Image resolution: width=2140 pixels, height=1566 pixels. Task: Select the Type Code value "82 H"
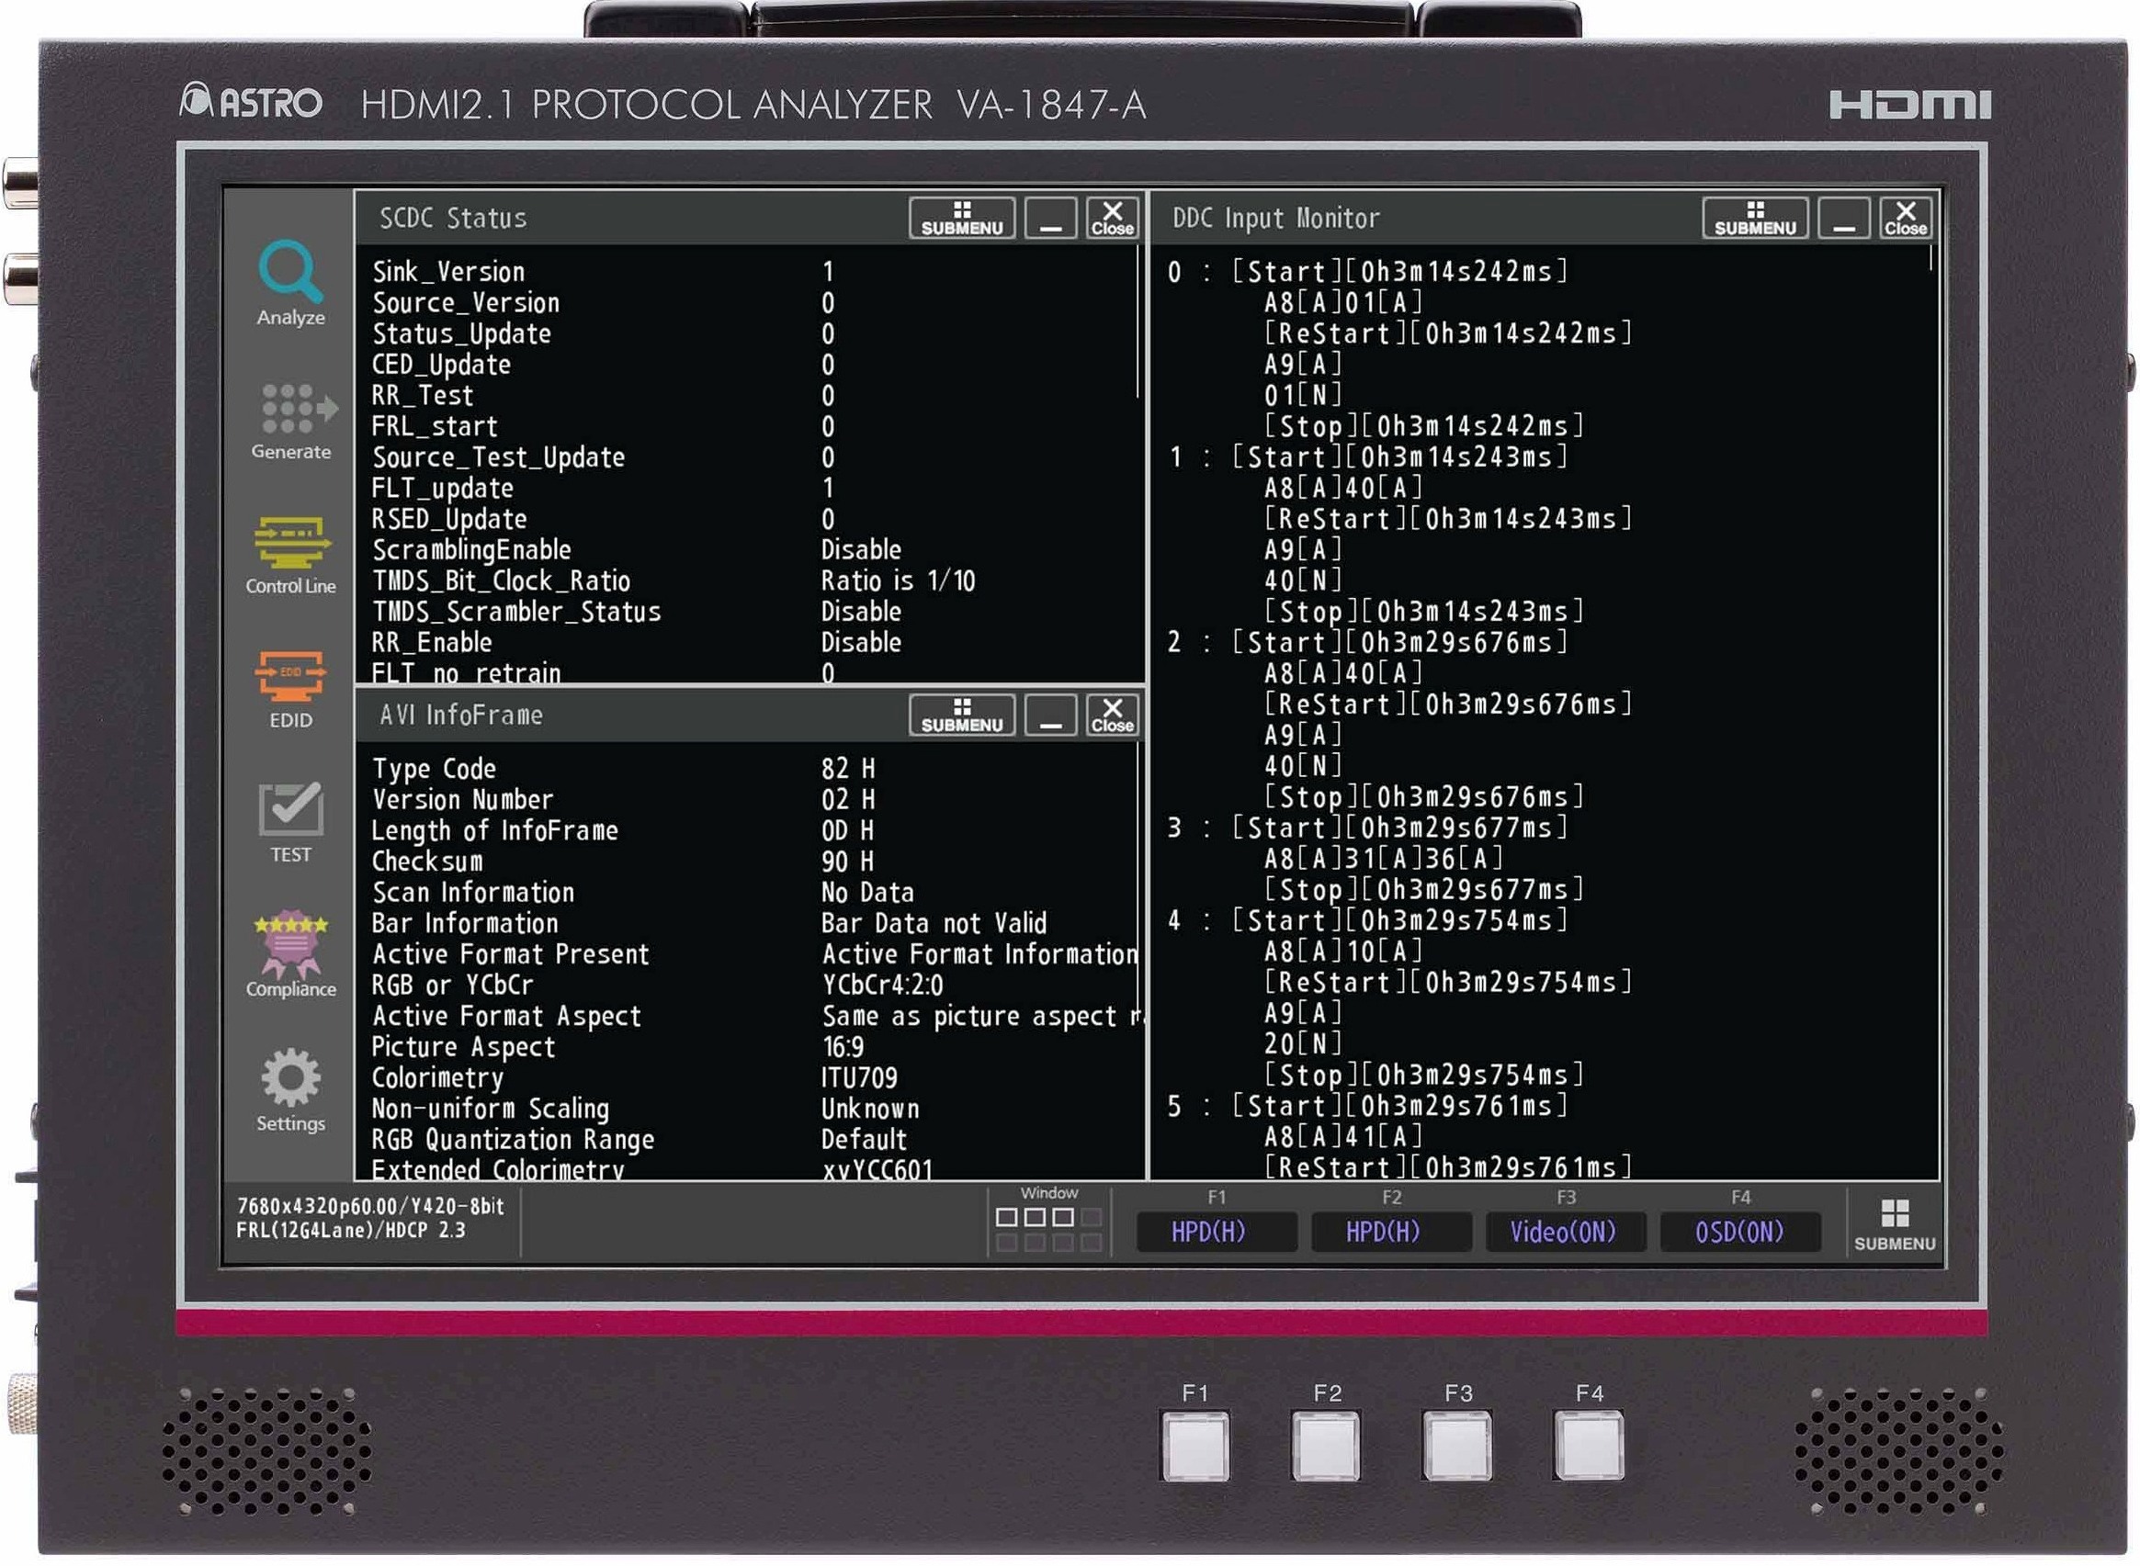pos(848,769)
